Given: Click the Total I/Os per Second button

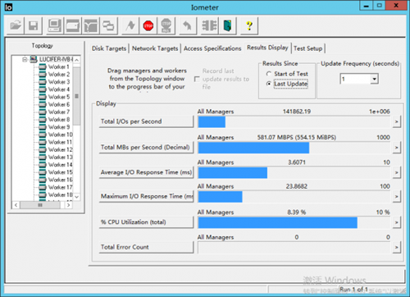Looking at the screenshot, I should (x=146, y=121).
